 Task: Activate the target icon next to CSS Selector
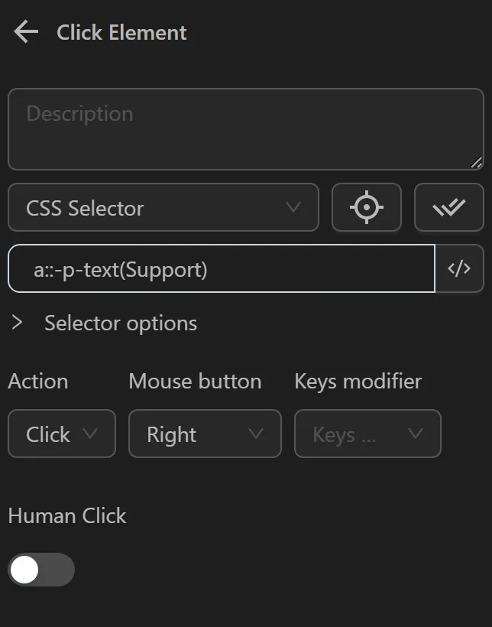coord(366,207)
